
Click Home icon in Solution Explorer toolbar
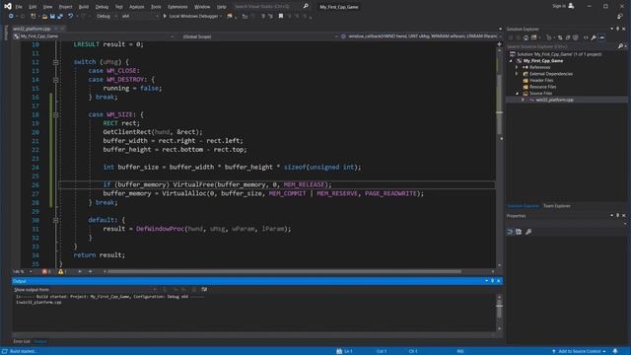526,37
